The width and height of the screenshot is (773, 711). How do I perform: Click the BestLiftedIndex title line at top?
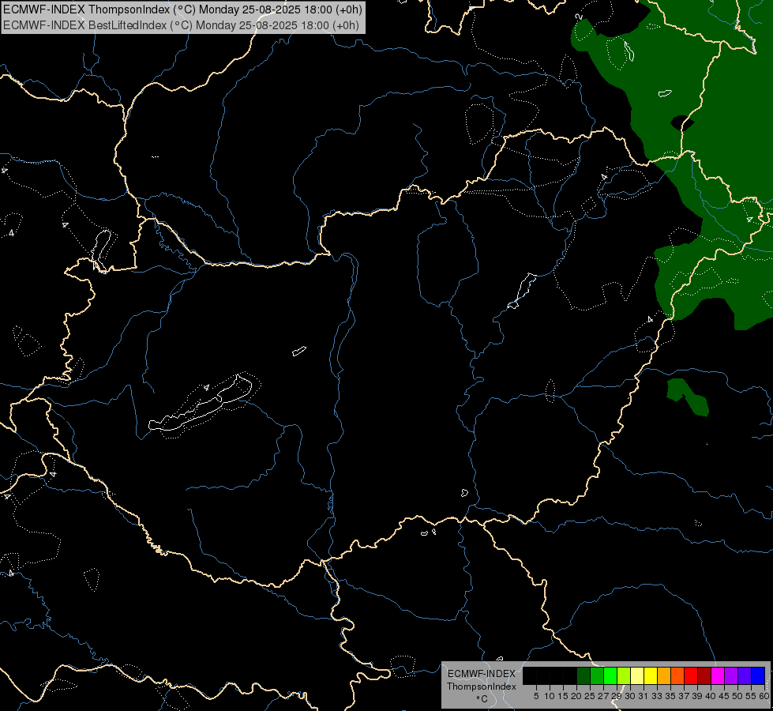point(181,24)
